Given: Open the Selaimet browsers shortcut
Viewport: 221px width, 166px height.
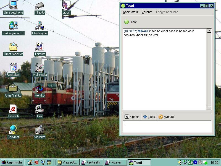Looking at the screenshot, I should [13, 130].
